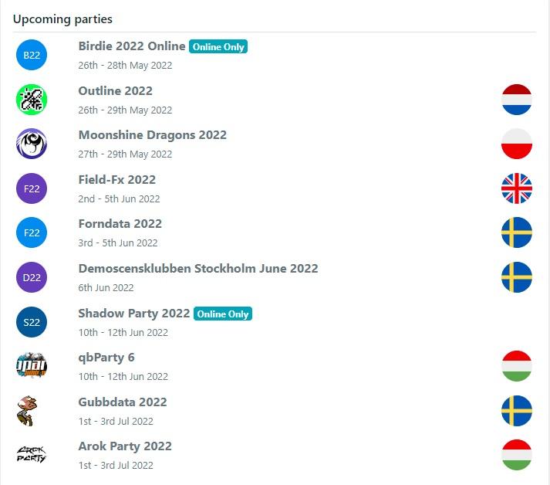The image size is (550, 485).
Task: Open the Forndata 2022 party link
Action: coord(120,224)
